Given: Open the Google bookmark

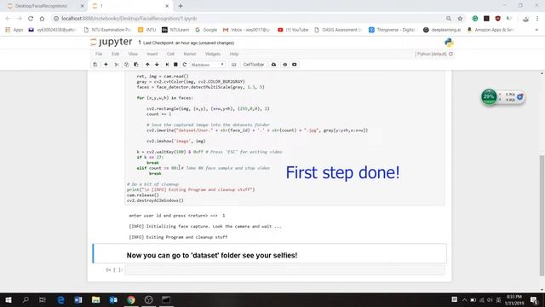Looking at the screenshot, I should (x=206, y=30).
